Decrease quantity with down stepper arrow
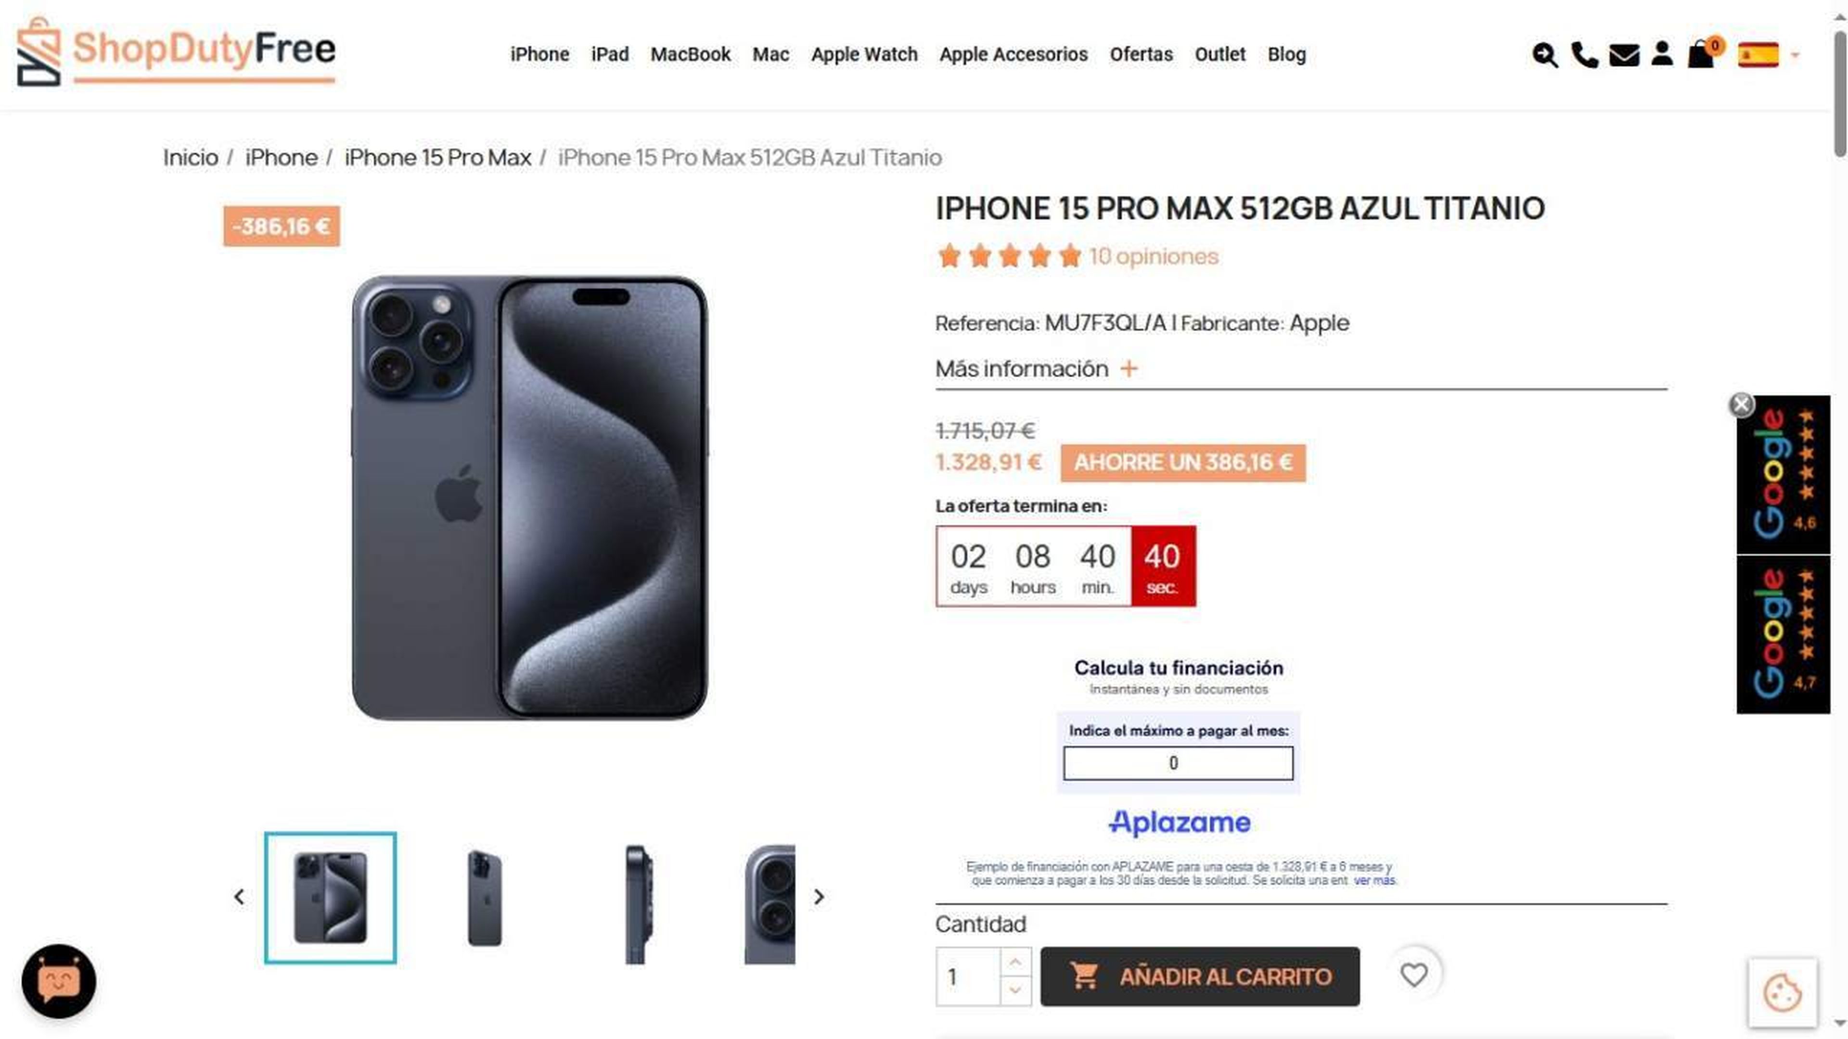The width and height of the screenshot is (1848, 1039). [1015, 990]
